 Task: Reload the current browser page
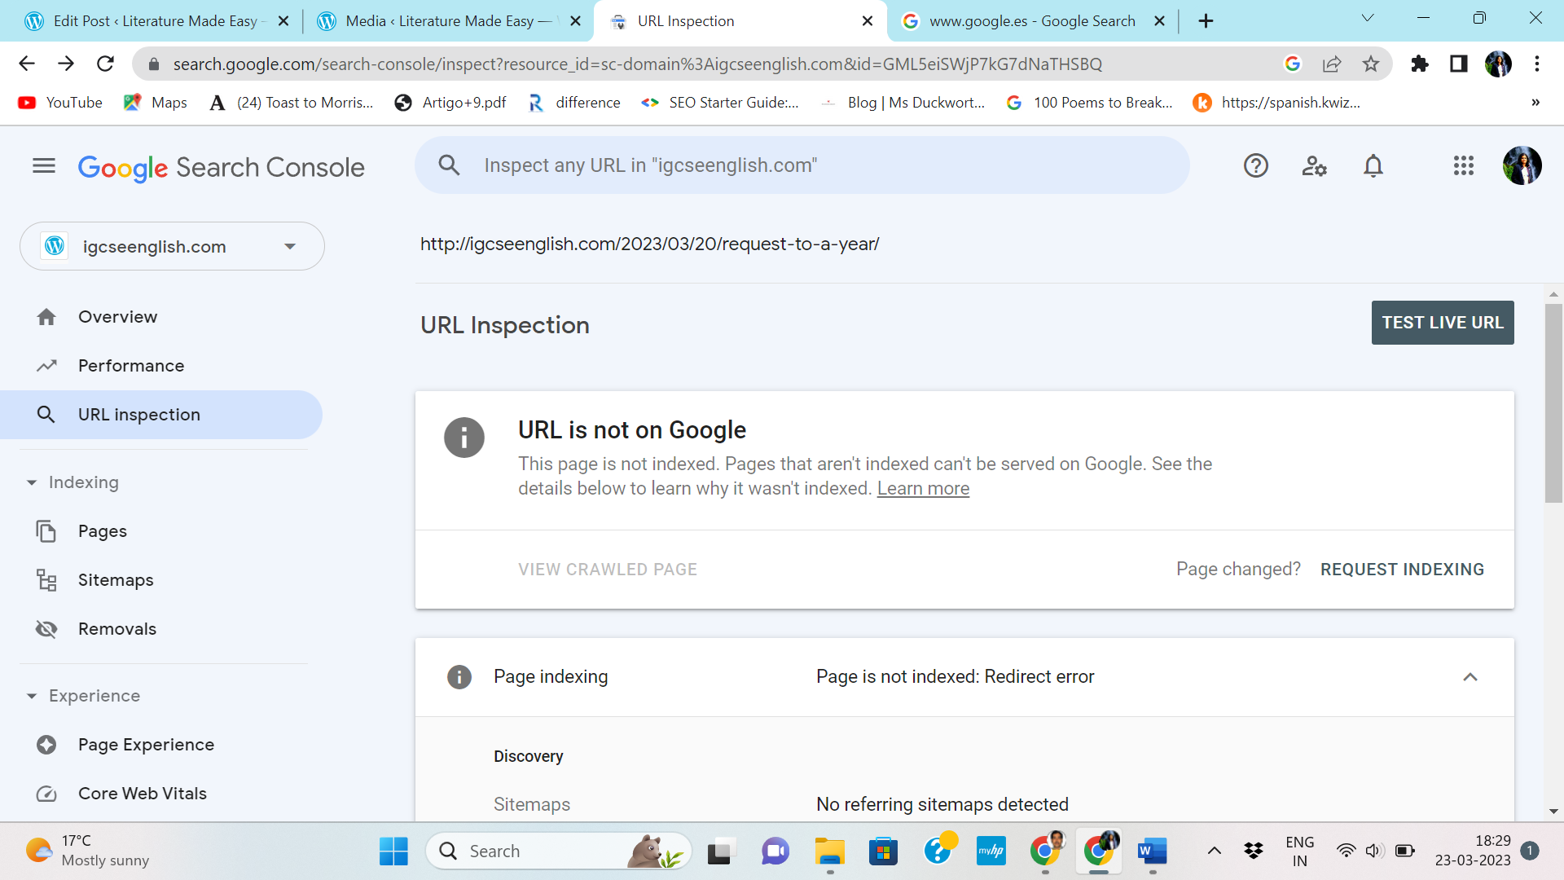pos(105,64)
